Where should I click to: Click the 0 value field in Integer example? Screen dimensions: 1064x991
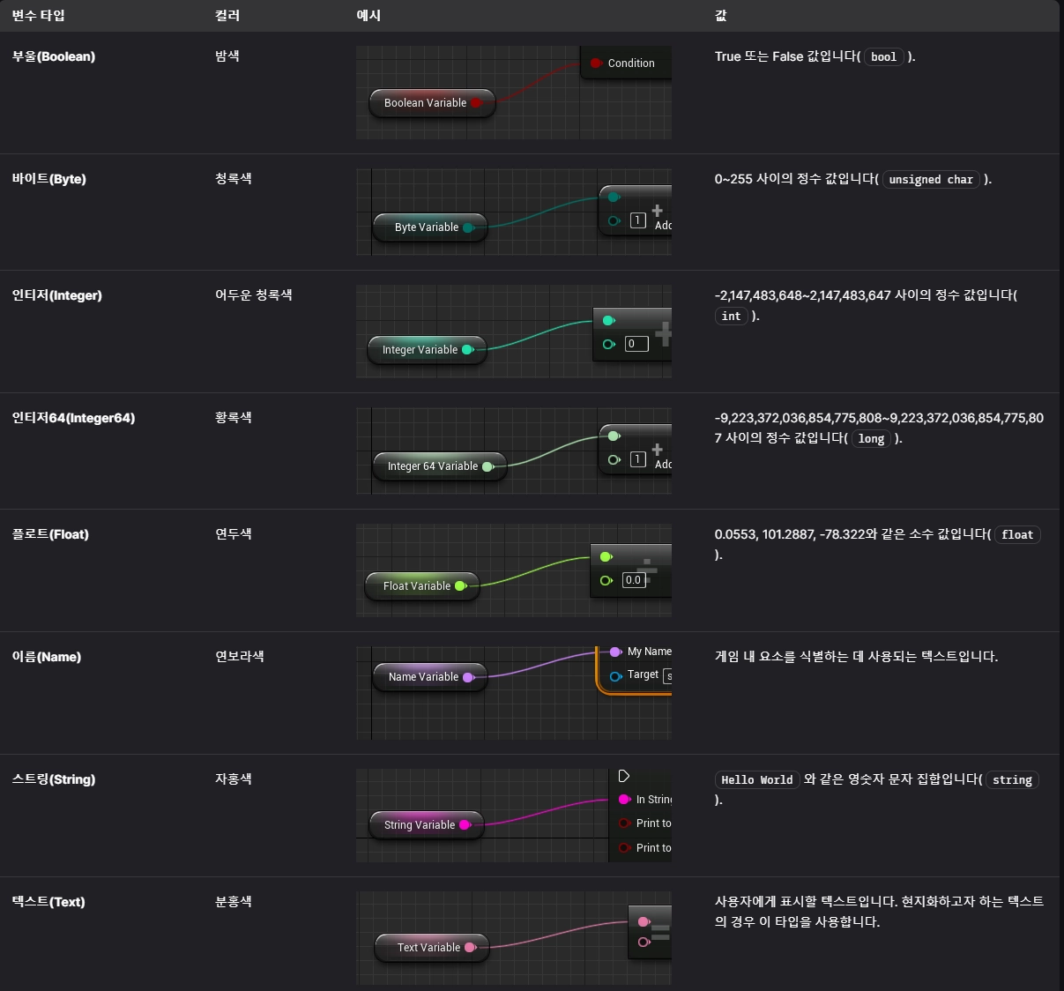tap(636, 344)
